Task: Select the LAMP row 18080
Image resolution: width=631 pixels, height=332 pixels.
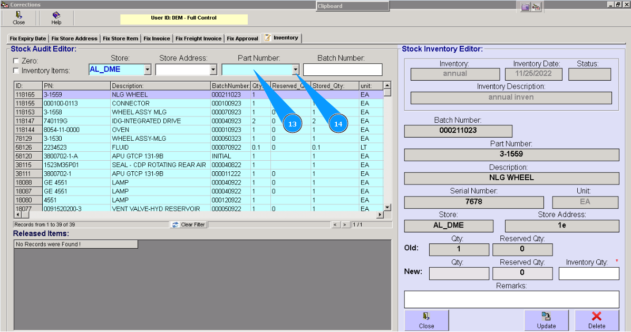Action: [199, 200]
